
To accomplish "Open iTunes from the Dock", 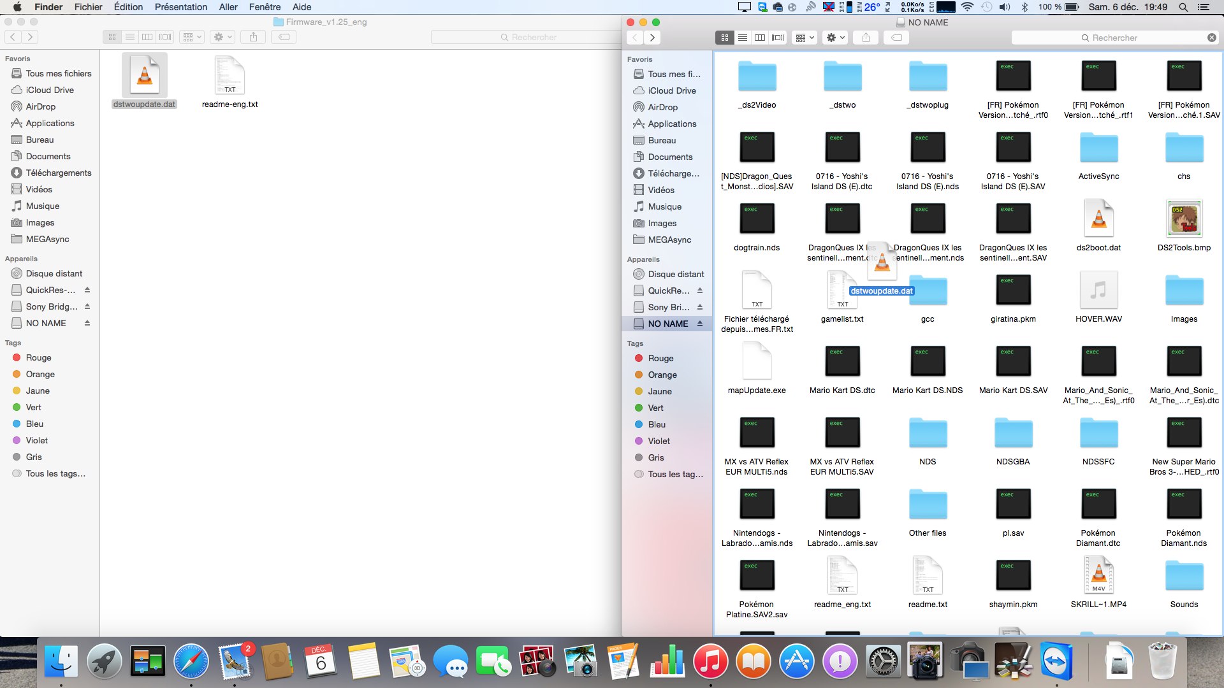I will click(710, 661).
